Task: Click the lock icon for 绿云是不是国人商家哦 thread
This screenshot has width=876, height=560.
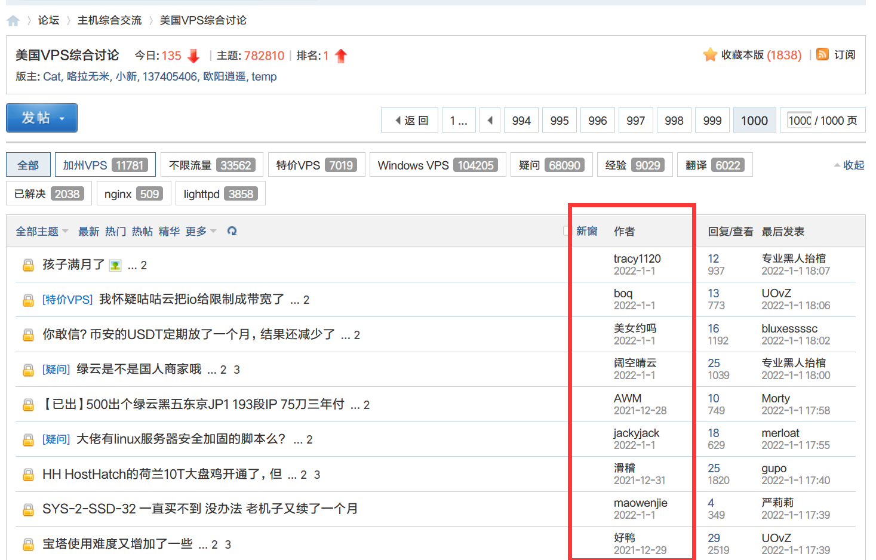Action: [28, 370]
